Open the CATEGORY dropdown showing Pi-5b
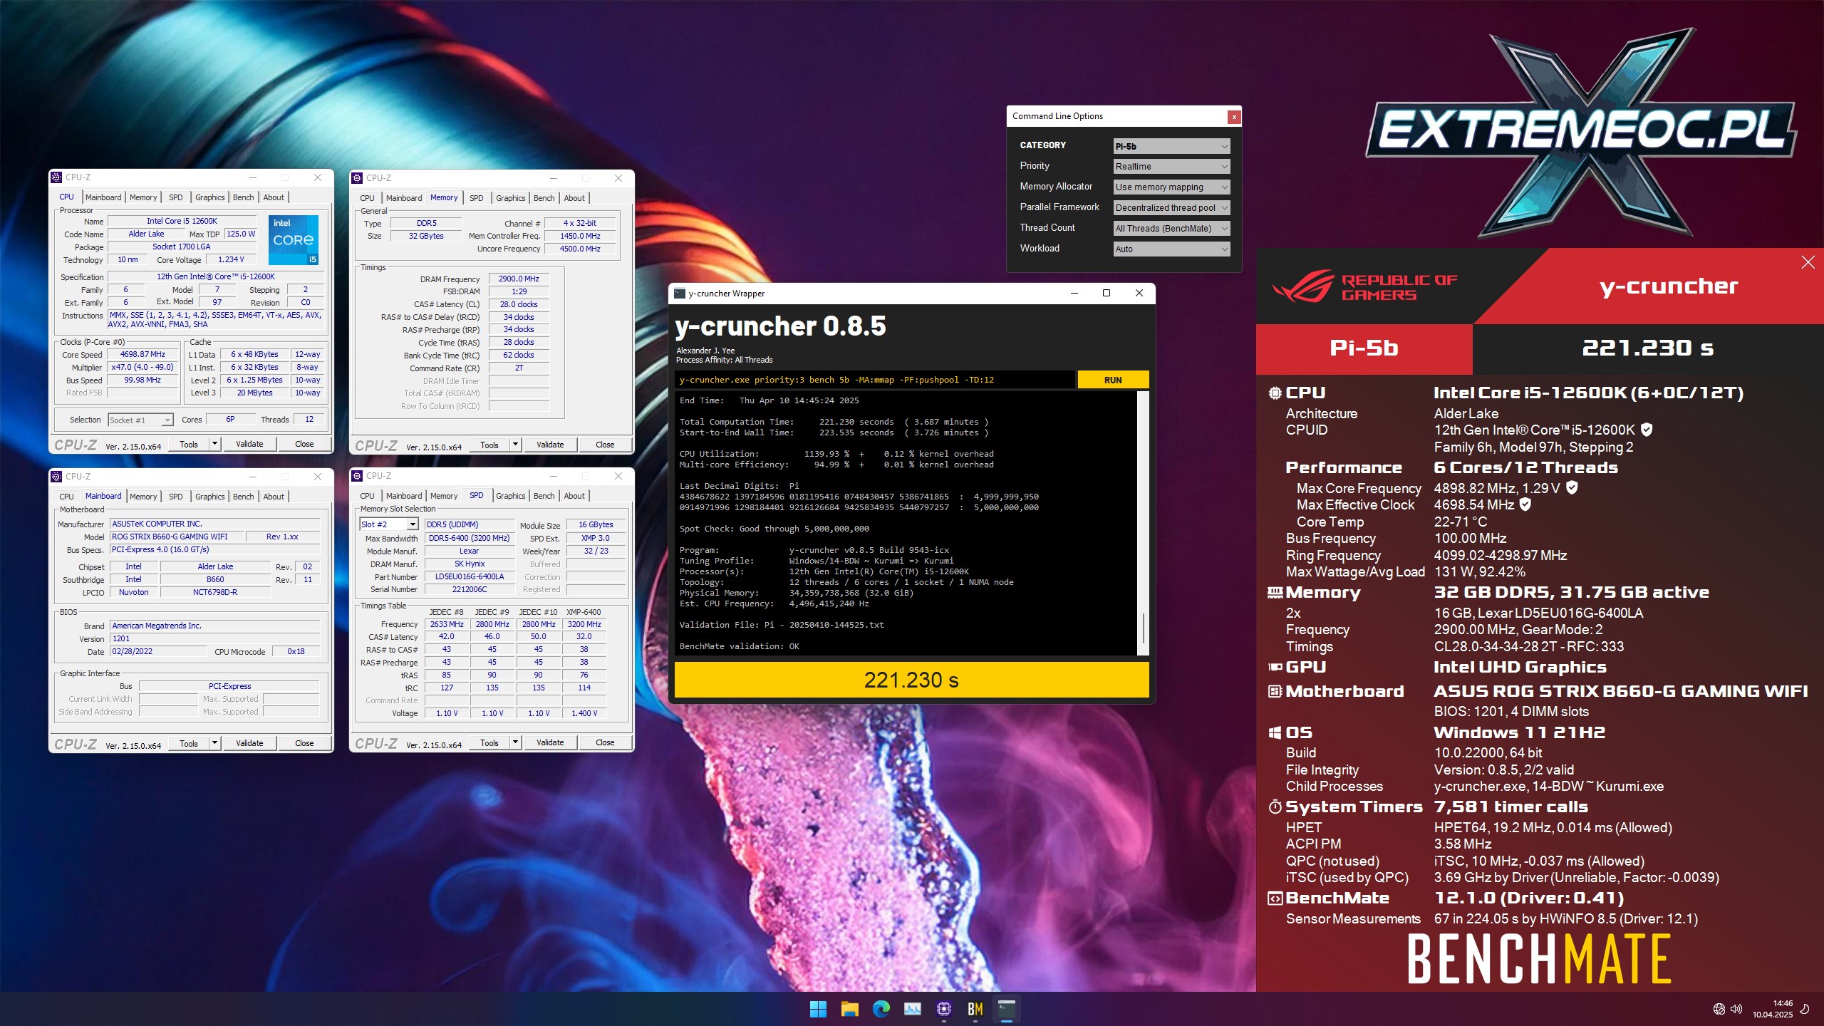This screenshot has height=1026, width=1824. click(x=1171, y=146)
